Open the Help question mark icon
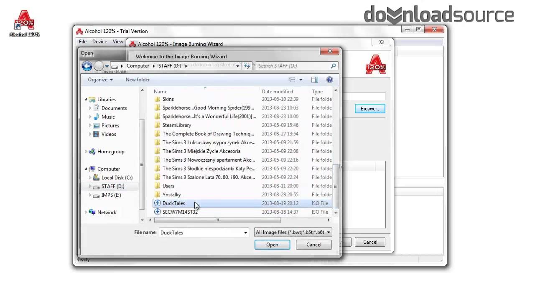 [x=329, y=80]
